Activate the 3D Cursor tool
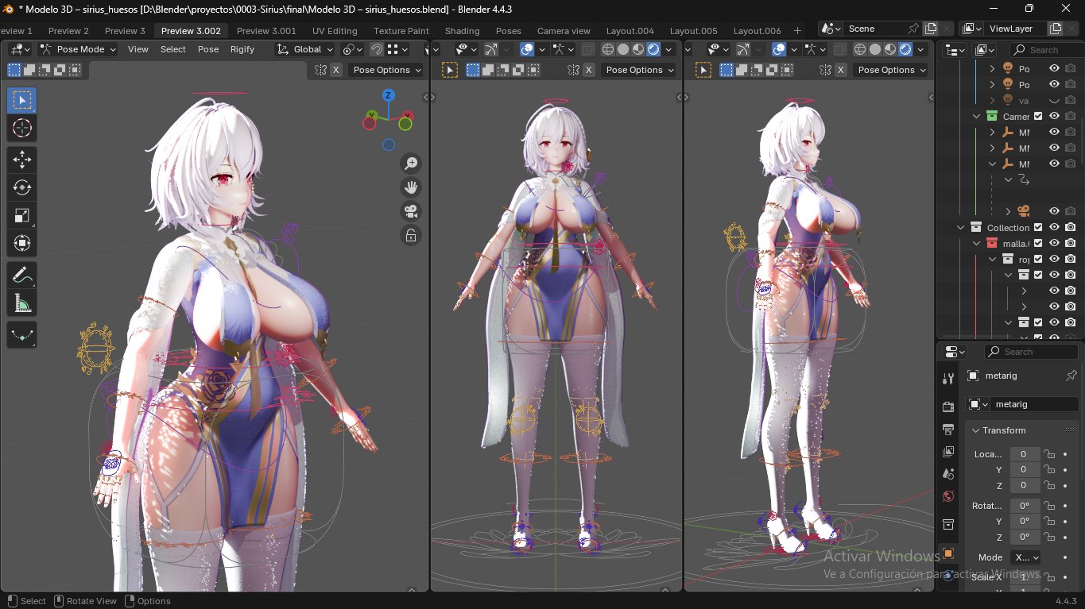 (x=22, y=128)
